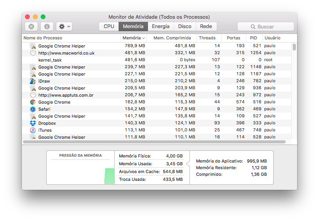Click icon of Google Chrome Helper 227,1 MB
Screen dimensions: 319x221
(x=33, y=74)
